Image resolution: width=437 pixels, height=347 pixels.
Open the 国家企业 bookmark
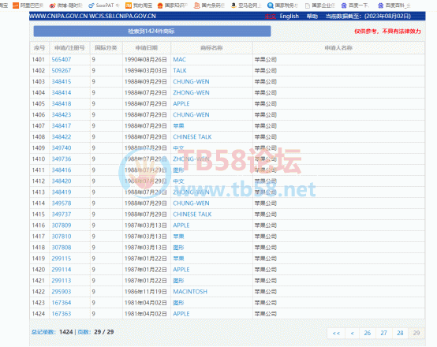point(319,6)
